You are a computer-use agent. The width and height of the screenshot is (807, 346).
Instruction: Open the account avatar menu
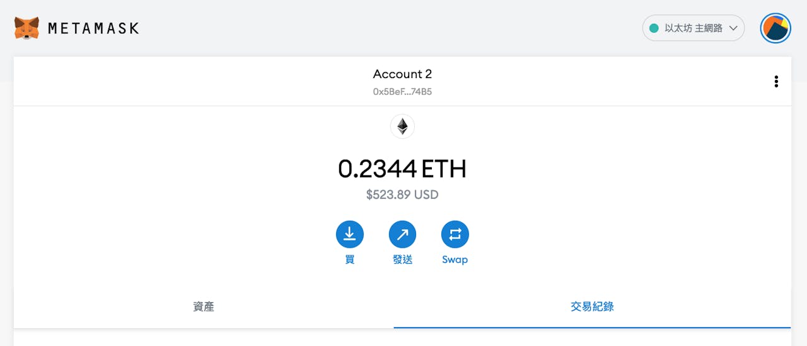(x=775, y=28)
